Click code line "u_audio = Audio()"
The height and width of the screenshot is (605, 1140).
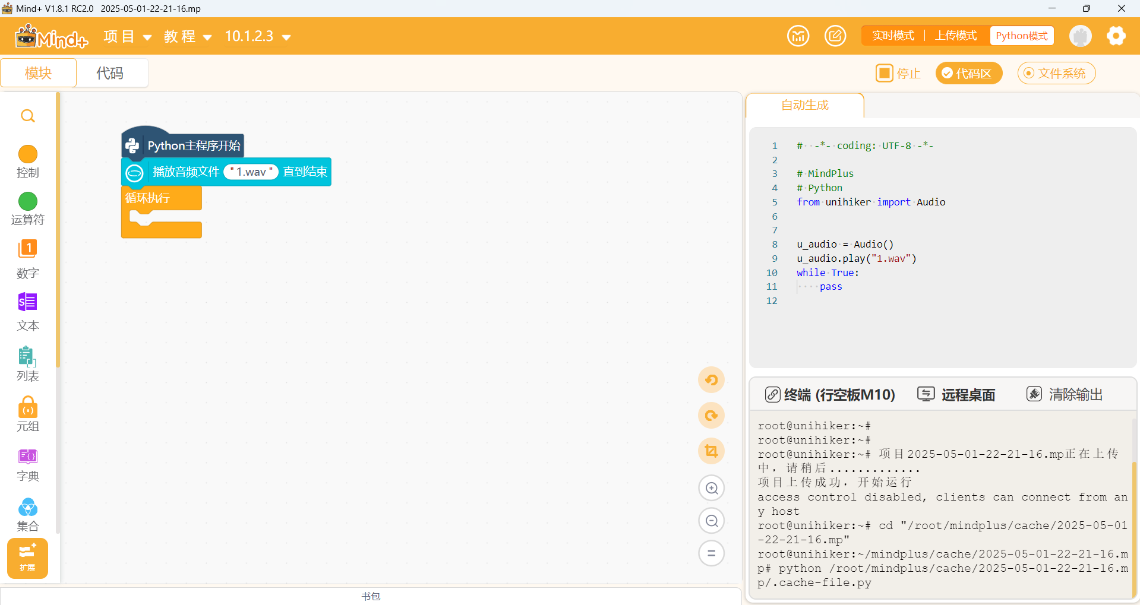pyautogui.click(x=845, y=244)
